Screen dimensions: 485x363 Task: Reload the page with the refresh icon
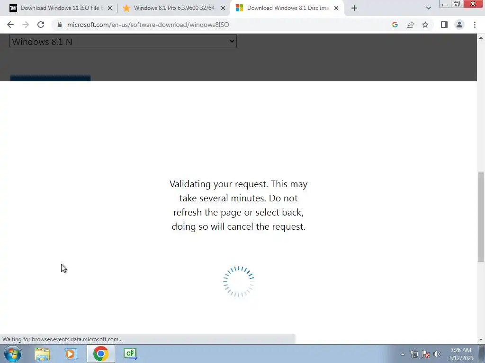[x=41, y=25]
